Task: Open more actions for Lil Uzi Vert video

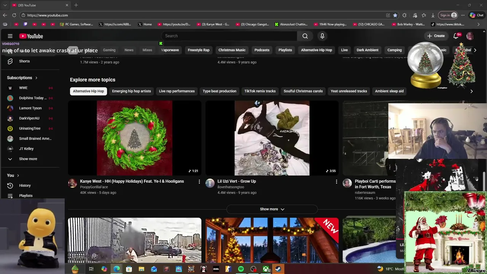Action: pos(336,182)
